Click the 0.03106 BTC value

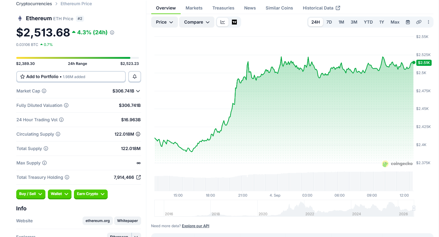(x=27, y=45)
